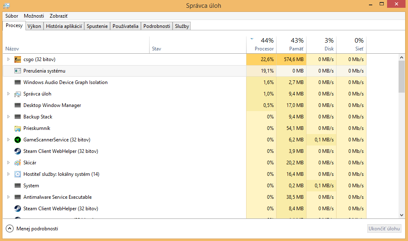Open the Služby tab
The height and width of the screenshot is (241, 408).
point(182,26)
